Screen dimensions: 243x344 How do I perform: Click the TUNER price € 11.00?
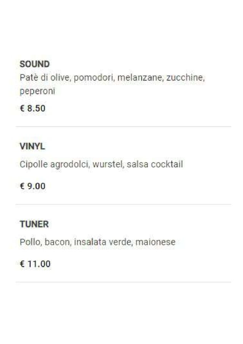coord(35,264)
